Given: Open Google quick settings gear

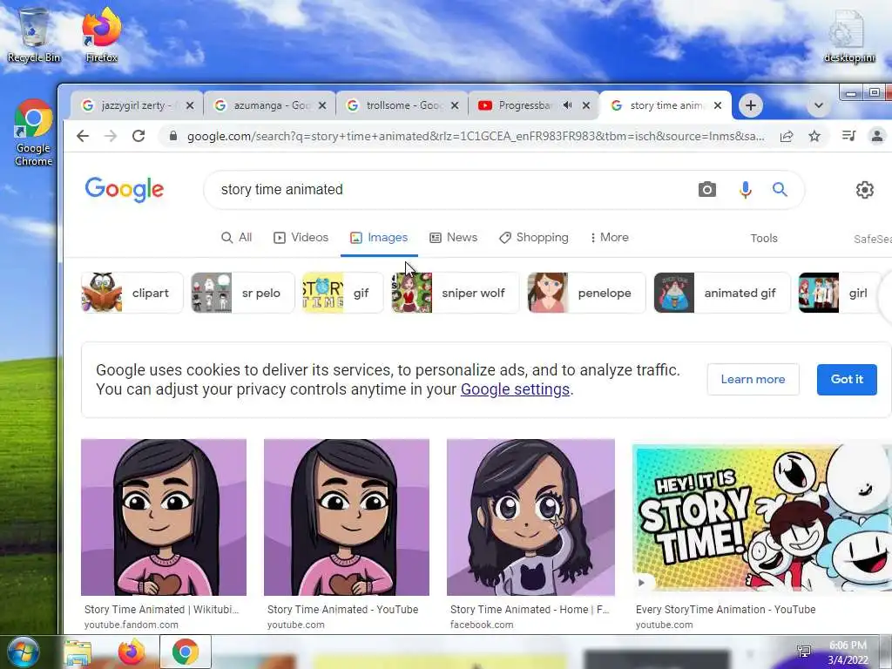Looking at the screenshot, I should (x=865, y=189).
